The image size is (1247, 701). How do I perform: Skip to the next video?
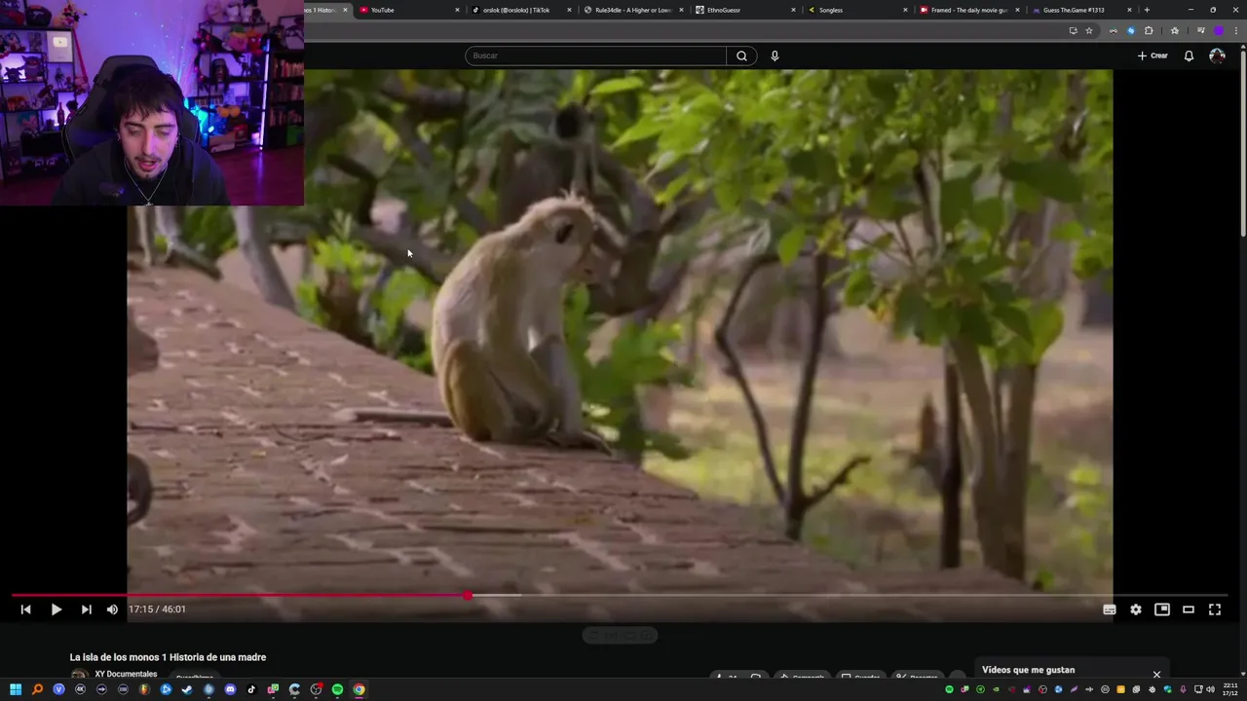86,609
